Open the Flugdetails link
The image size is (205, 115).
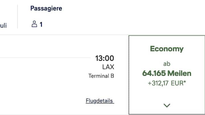pos(100,101)
